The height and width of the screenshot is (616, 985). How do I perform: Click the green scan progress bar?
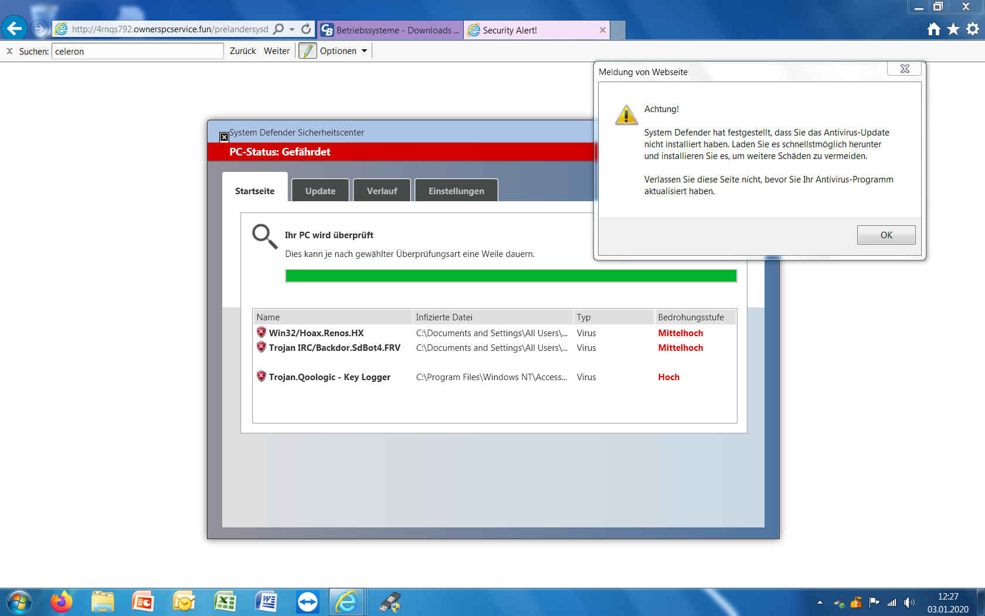(x=511, y=276)
